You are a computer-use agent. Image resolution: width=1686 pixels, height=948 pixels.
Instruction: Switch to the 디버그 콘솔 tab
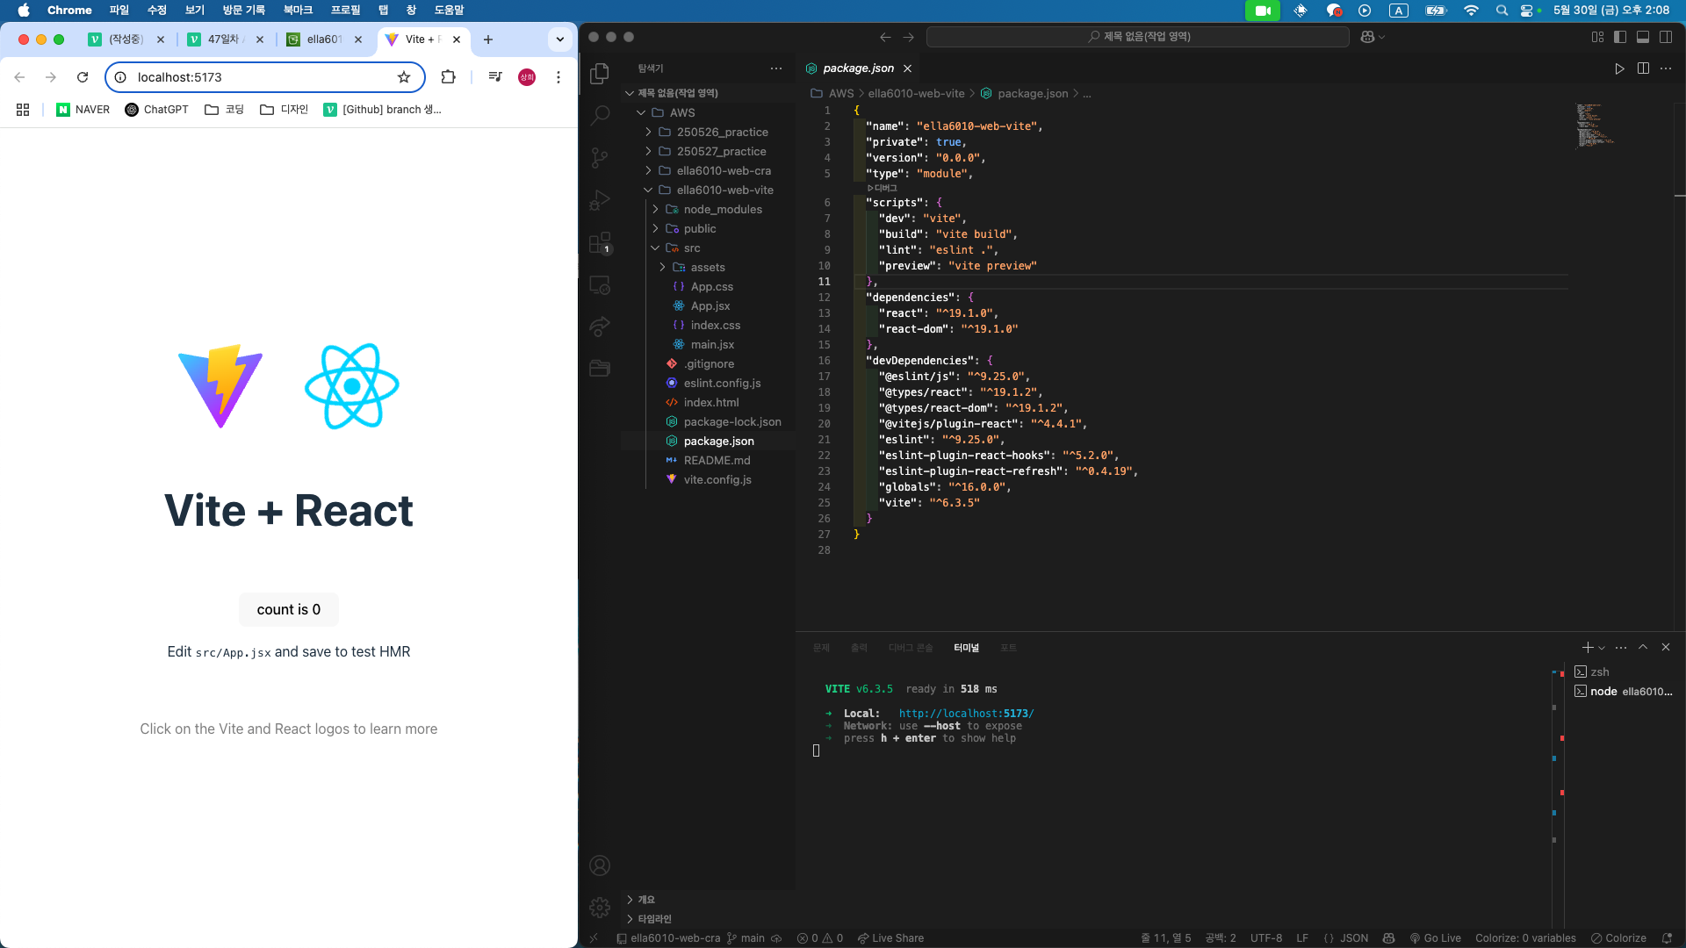click(911, 648)
